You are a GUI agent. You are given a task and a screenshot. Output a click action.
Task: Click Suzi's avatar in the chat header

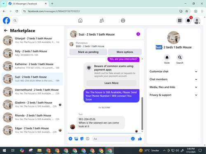74,34
